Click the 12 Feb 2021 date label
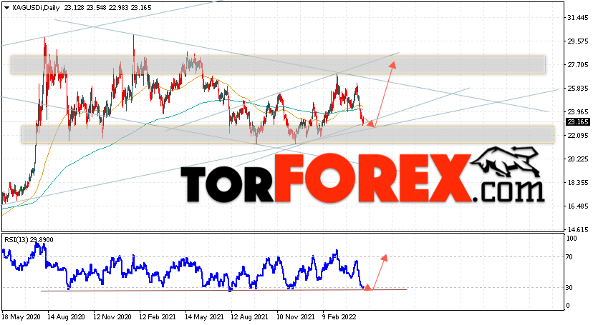 pyautogui.click(x=158, y=317)
